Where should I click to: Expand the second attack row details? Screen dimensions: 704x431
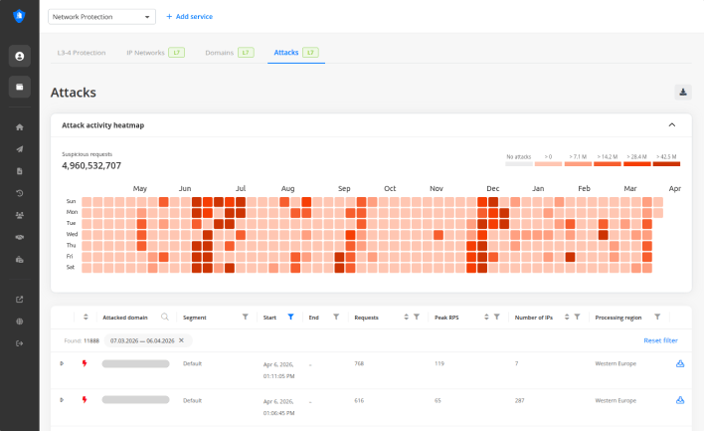[62, 400]
